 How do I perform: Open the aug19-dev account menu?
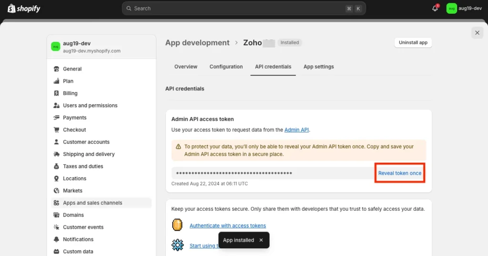pyautogui.click(x=464, y=9)
